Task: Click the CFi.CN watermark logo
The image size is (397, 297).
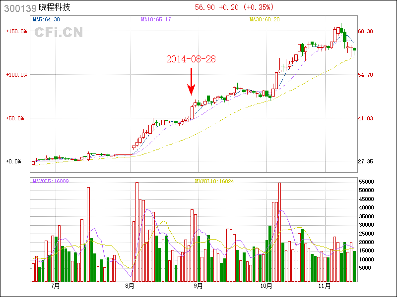Action: click(59, 33)
